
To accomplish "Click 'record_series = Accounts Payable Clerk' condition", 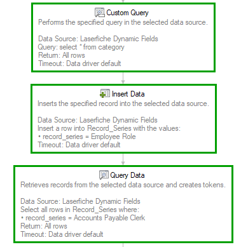I will point(83,218).
